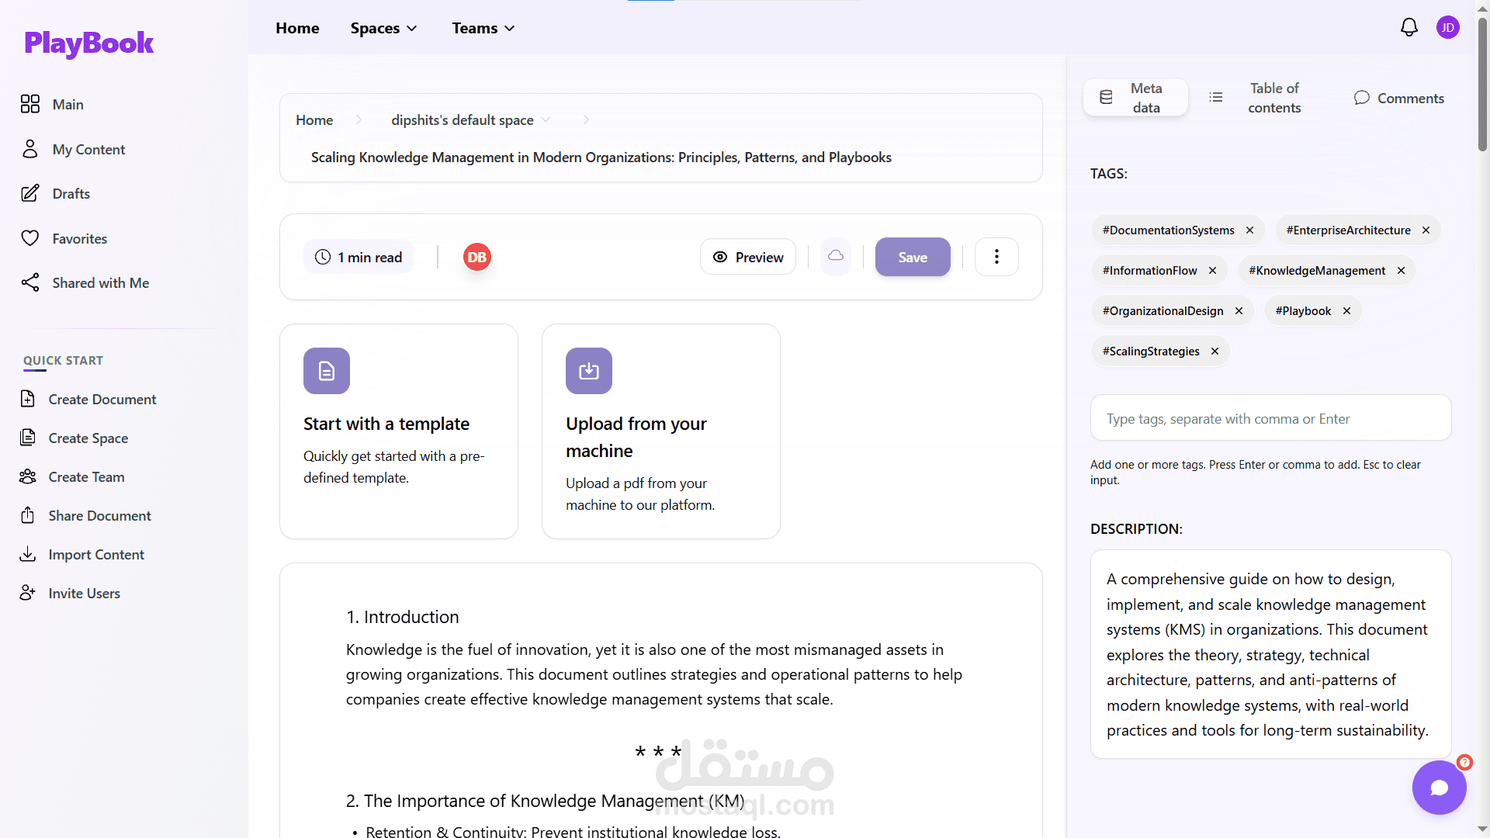Screen dimensions: 1490x838
Task: Click the tags input field
Action: [1270, 419]
